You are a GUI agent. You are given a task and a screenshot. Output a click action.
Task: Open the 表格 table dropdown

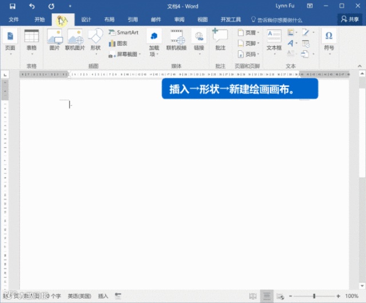pyautogui.click(x=31, y=42)
